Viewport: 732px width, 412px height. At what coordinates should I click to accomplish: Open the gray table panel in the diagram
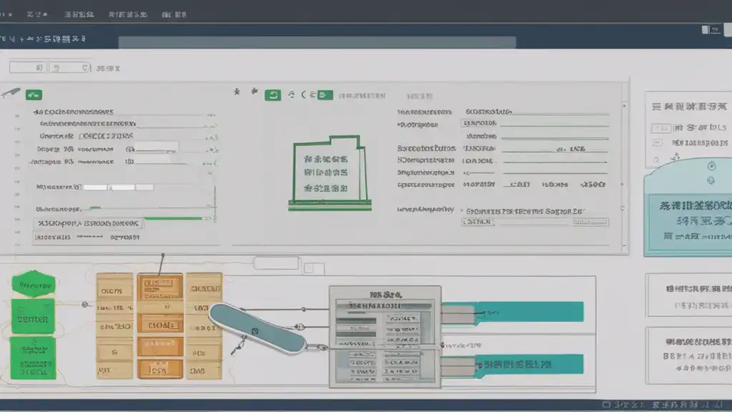coord(385,337)
